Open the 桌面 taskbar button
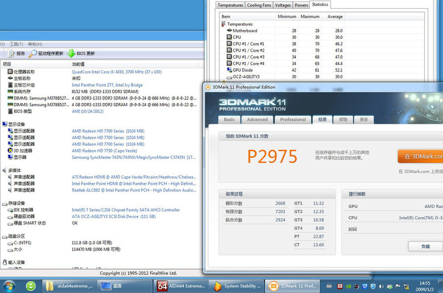 pyautogui.click(x=124, y=286)
